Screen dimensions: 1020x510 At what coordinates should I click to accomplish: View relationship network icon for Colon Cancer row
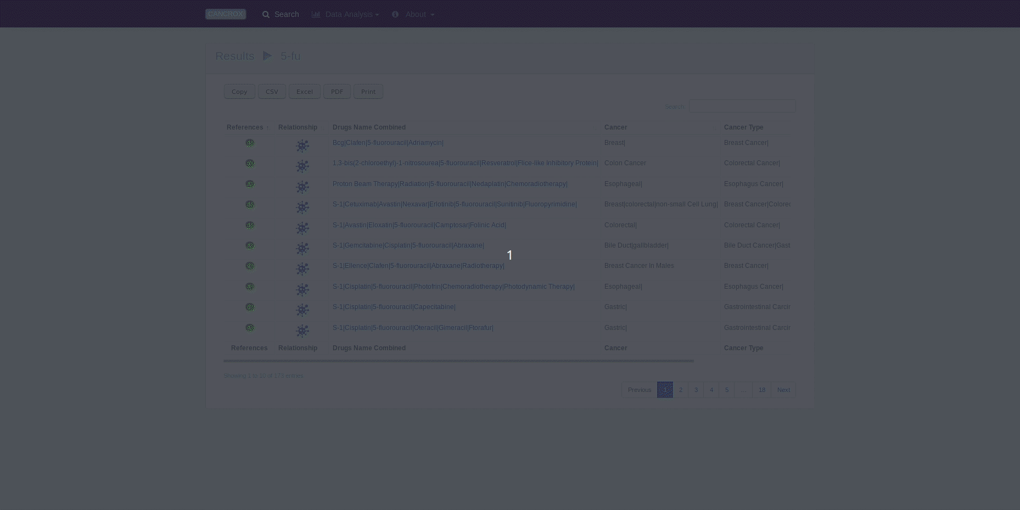302,166
